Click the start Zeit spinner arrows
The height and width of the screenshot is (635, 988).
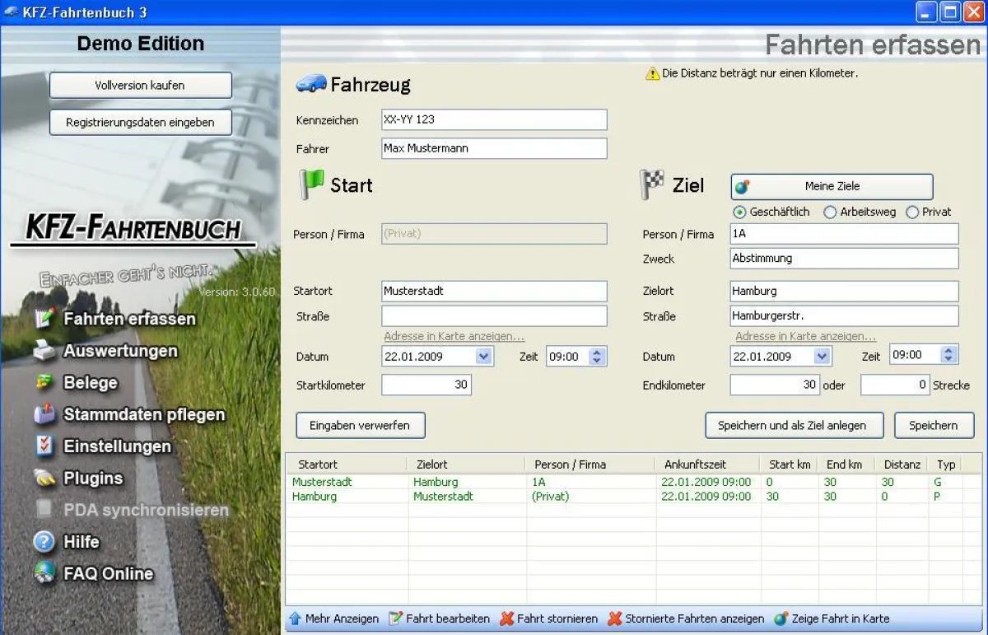(x=598, y=357)
